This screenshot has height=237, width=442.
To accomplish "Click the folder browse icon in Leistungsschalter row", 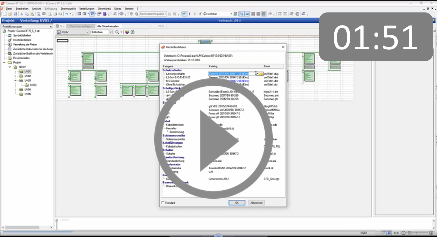I will pyautogui.click(x=261, y=73).
